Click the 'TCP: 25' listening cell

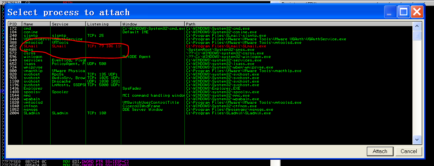pos(95,36)
